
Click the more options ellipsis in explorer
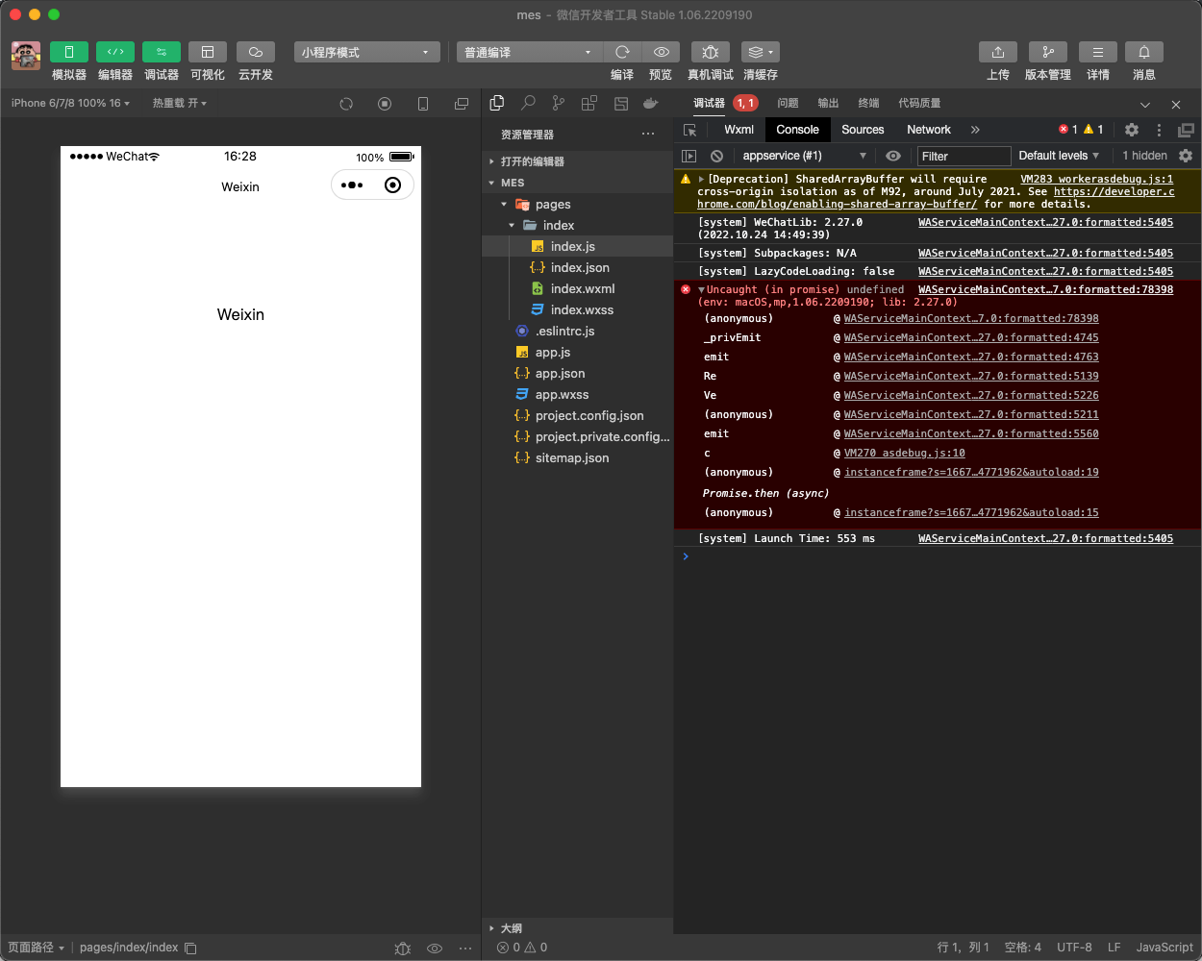(x=648, y=135)
